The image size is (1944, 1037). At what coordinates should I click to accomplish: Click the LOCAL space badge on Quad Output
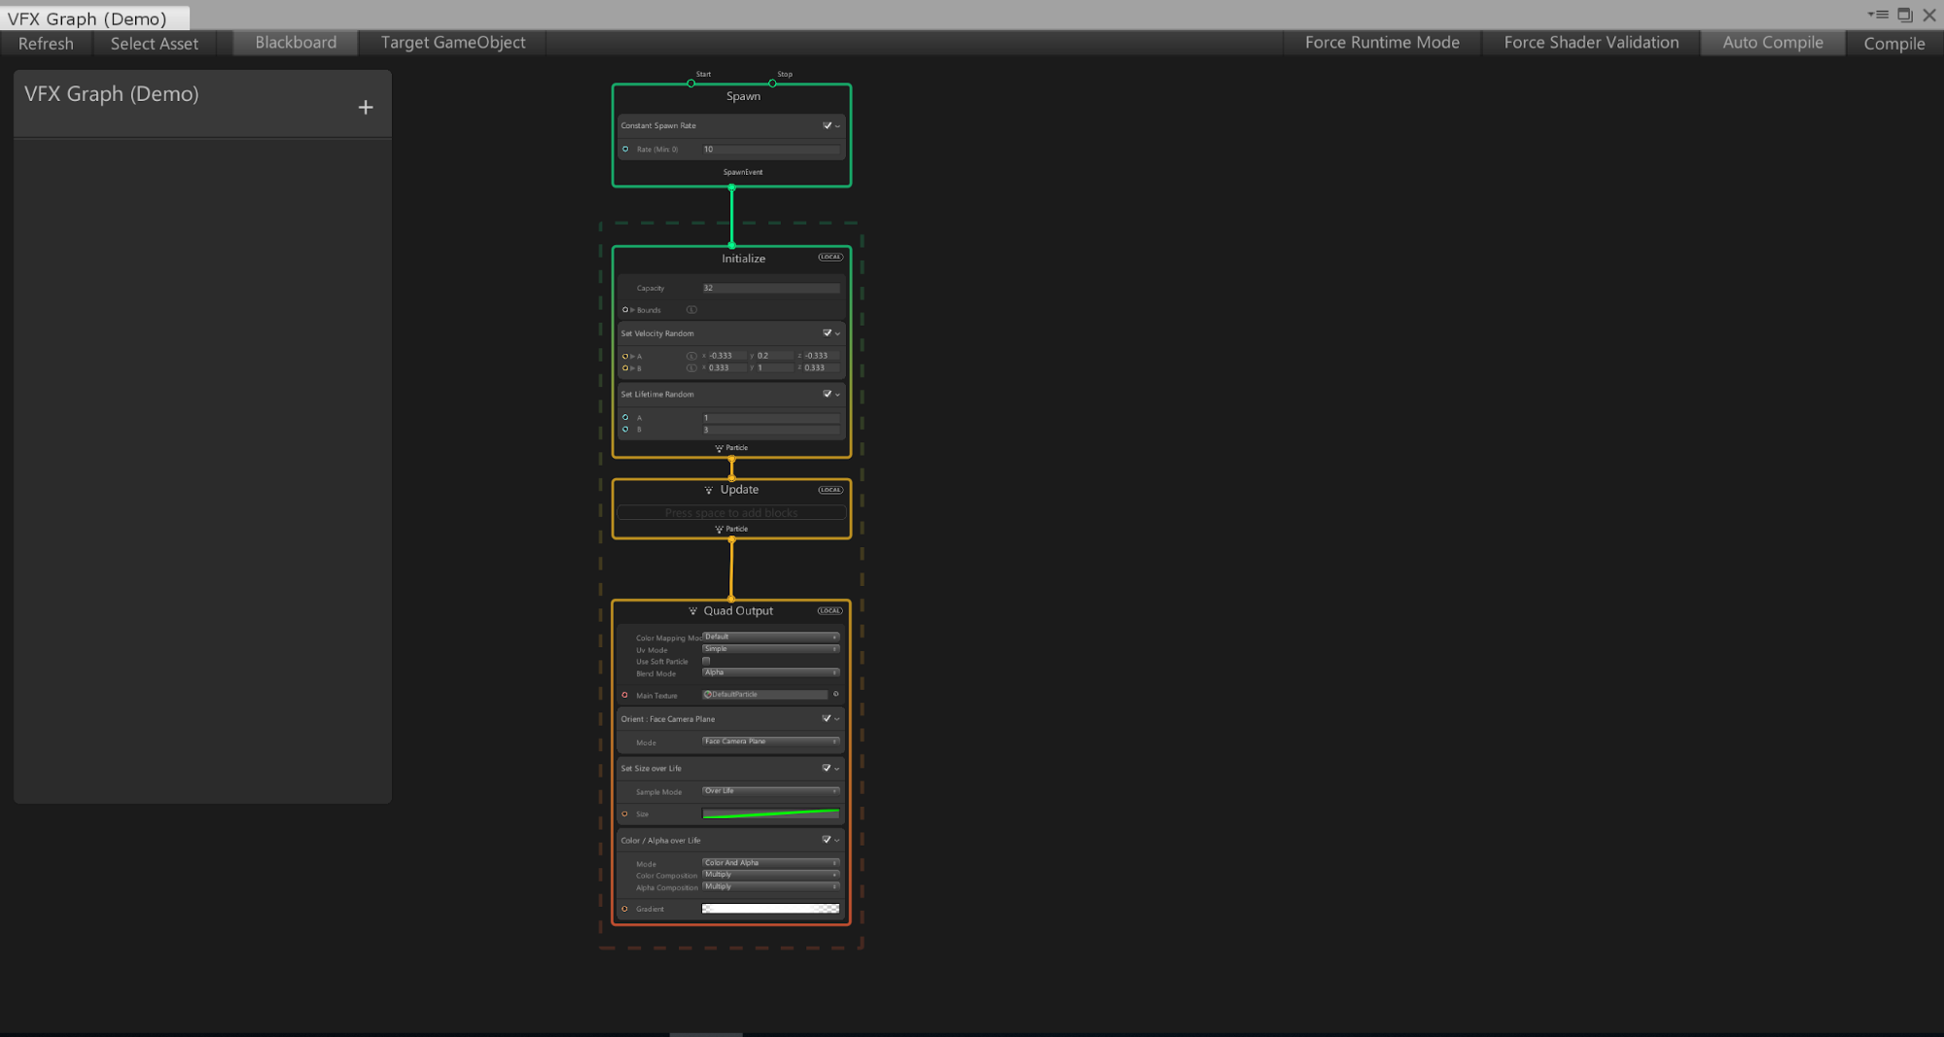830,611
